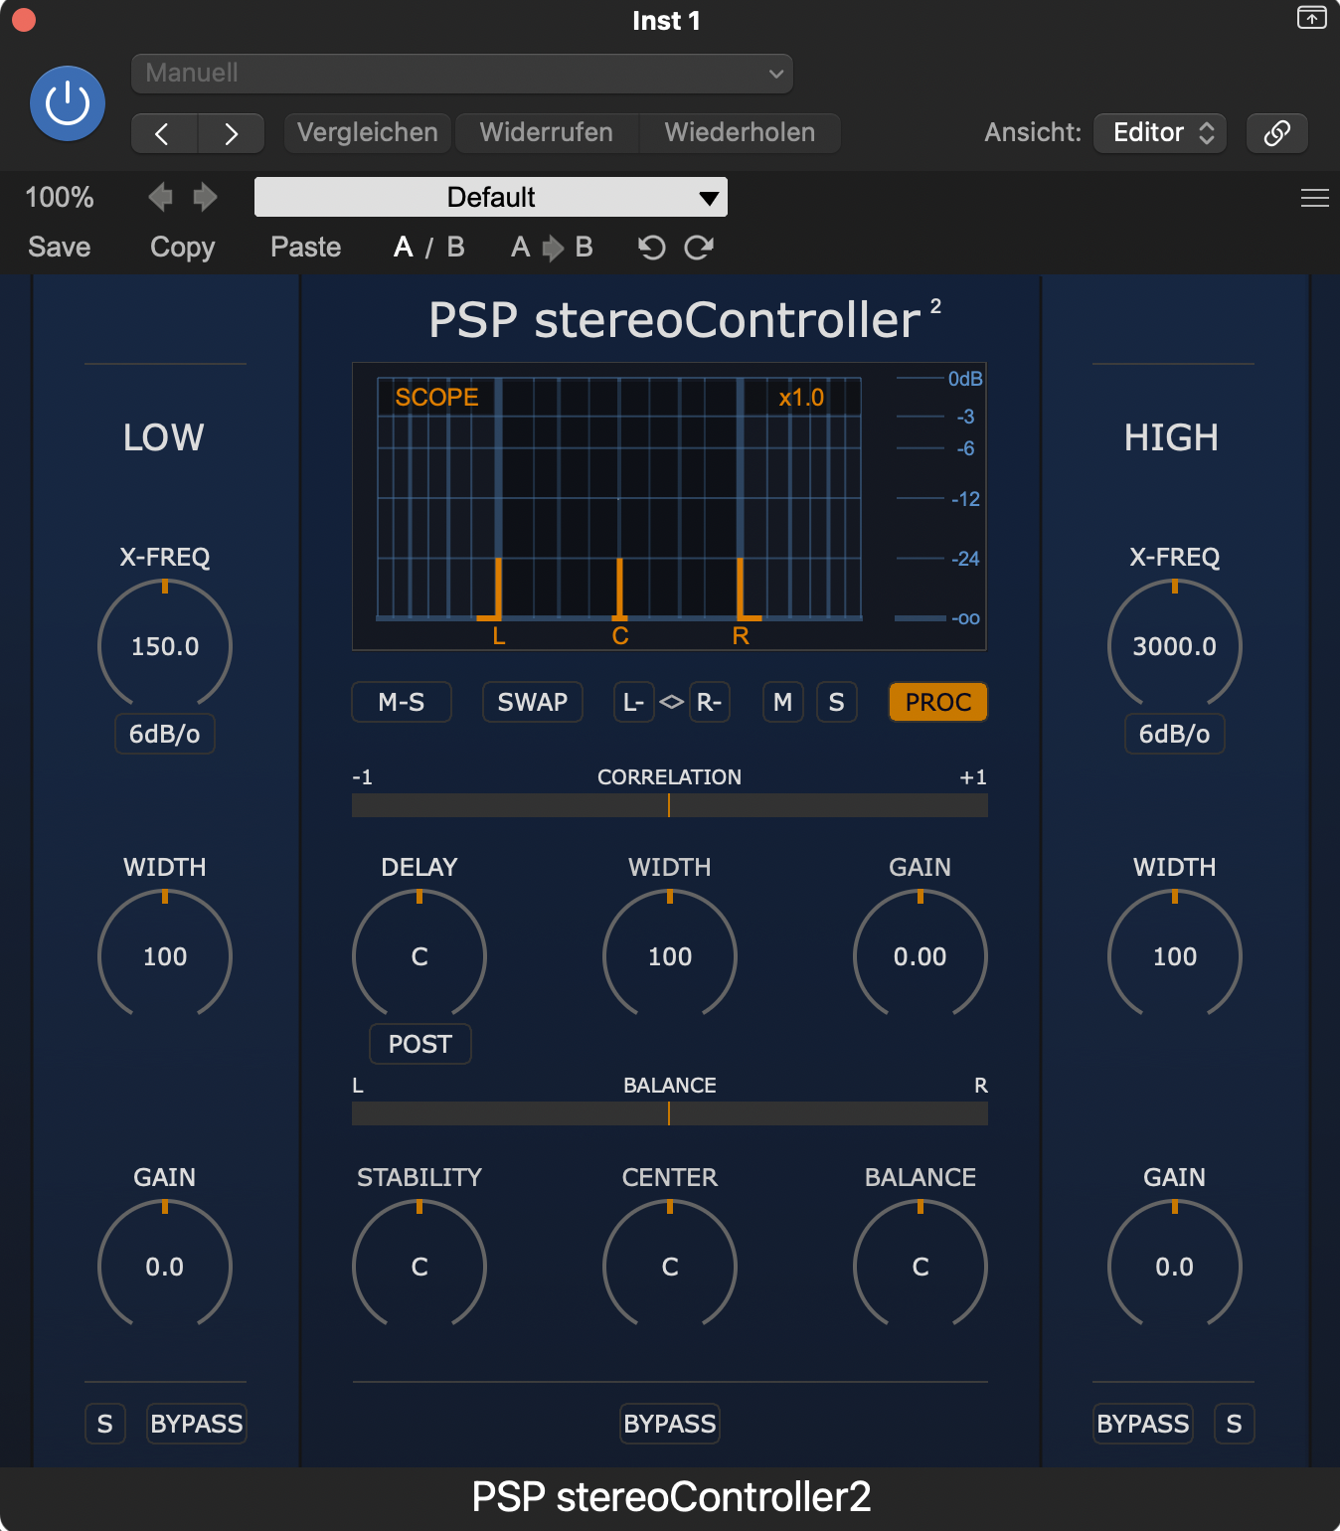Open the Default preset dropdown
Screen dimensions: 1340x1531
pyautogui.click(x=491, y=197)
